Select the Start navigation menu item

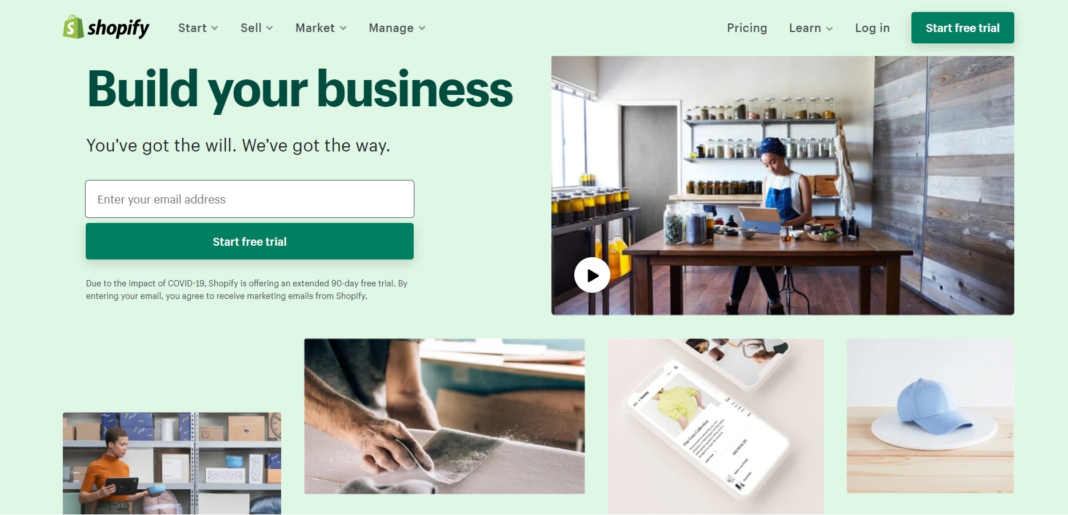click(x=193, y=28)
